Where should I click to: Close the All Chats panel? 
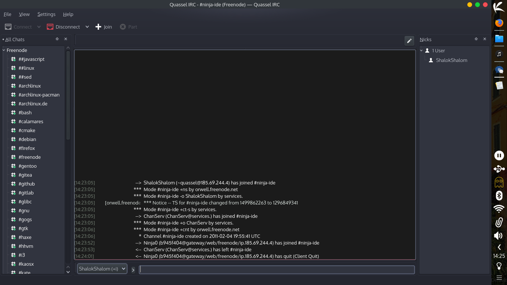click(66, 39)
